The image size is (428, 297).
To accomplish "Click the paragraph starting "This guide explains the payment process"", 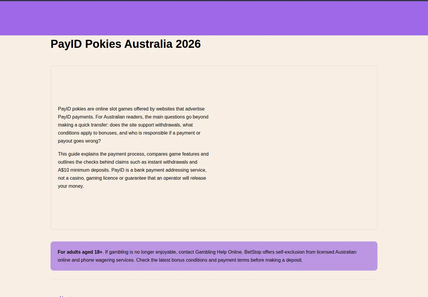I will coord(134,170).
